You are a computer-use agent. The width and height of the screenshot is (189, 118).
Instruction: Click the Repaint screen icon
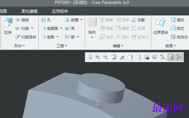coord(114,57)
